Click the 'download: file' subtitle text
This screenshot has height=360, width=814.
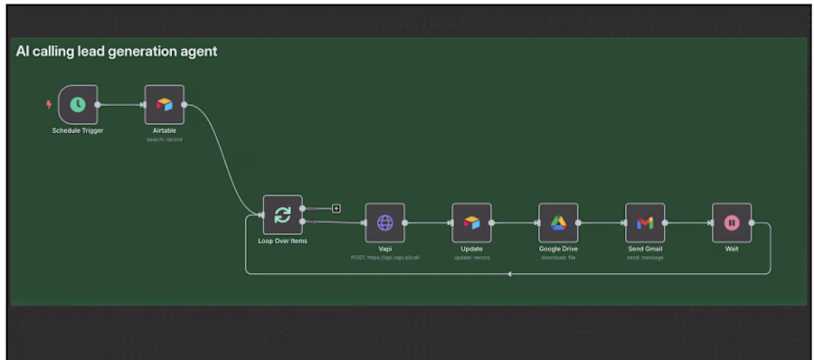(x=558, y=258)
